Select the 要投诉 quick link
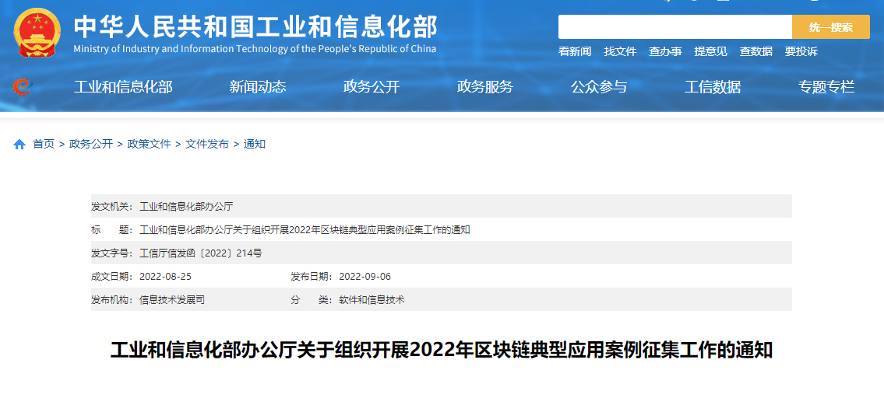884x398 pixels. 801,51
